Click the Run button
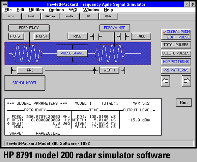The height and width of the screenshot is (162, 197). coord(184,103)
